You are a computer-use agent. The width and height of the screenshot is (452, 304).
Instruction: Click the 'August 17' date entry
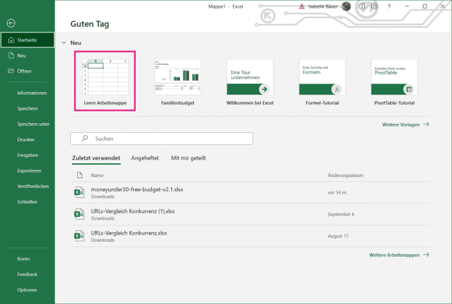pos(338,236)
